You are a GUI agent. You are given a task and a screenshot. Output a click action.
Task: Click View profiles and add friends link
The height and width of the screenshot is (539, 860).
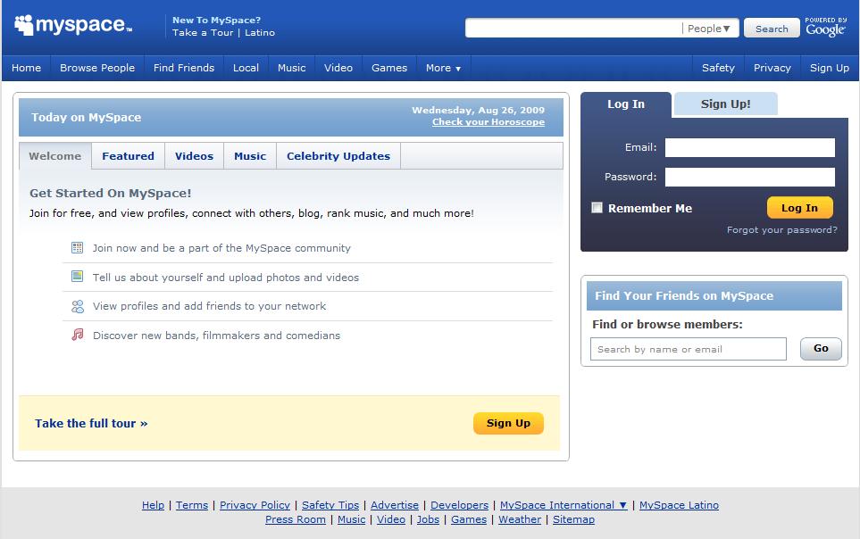(209, 306)
